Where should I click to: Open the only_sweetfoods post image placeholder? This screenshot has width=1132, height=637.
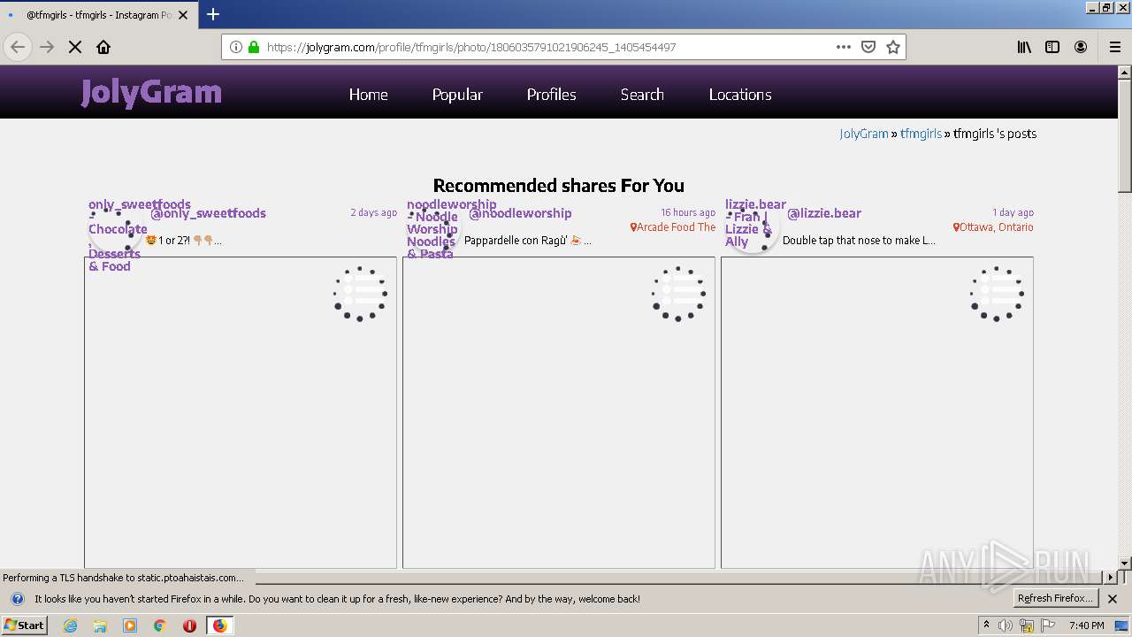[x=241, y=412]
